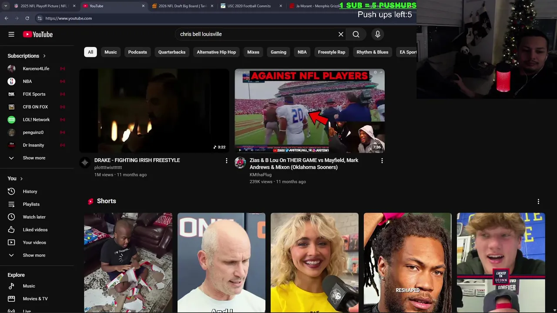Open Playlists icon in sidebar
The height and width of the screenshot is (313, 557).
(11, 204)
